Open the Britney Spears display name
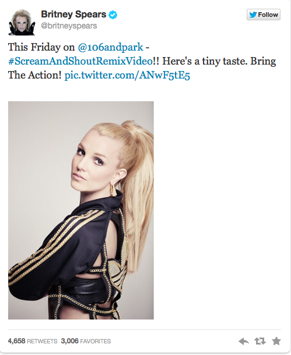291x355 pixels. pyautogui.click(x=73, y=15)
